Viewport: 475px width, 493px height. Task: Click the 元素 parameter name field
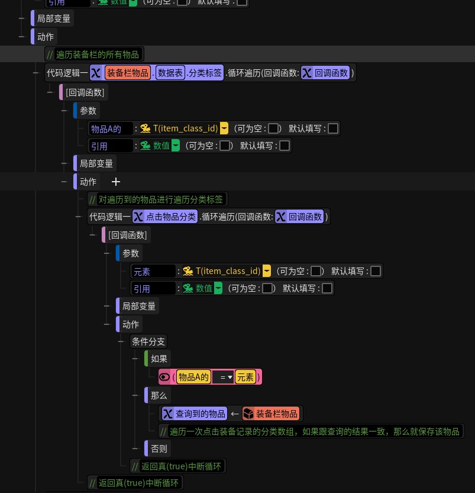[x=153, y=271]
